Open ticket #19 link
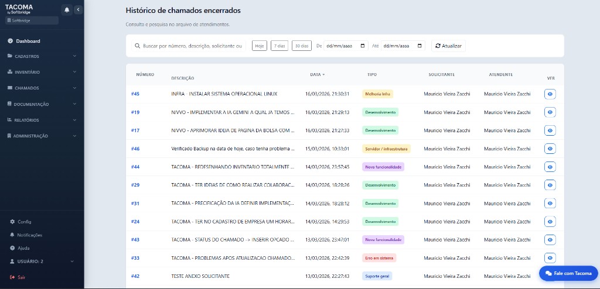The image size is (600, 289). pyautogui.click(x=135, y=112)
